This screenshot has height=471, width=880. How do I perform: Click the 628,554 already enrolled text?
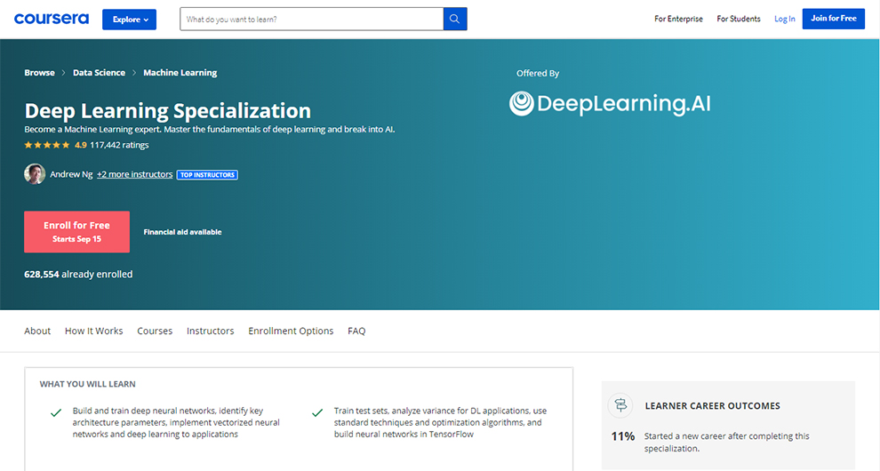(78, 274)
